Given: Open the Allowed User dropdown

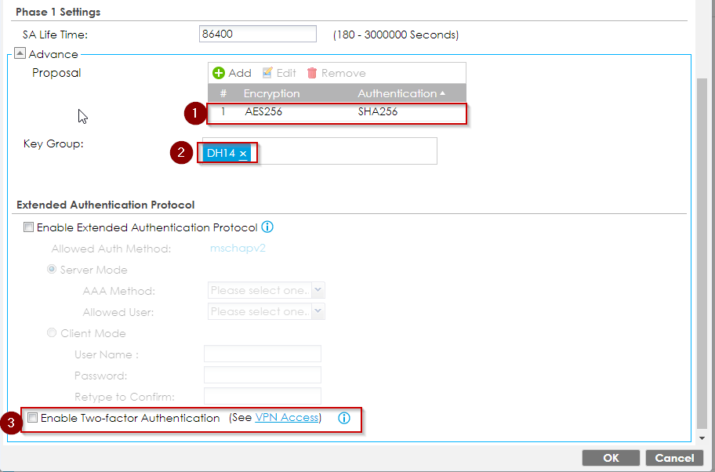Looking at the screenshot, I should coord(318,311).
